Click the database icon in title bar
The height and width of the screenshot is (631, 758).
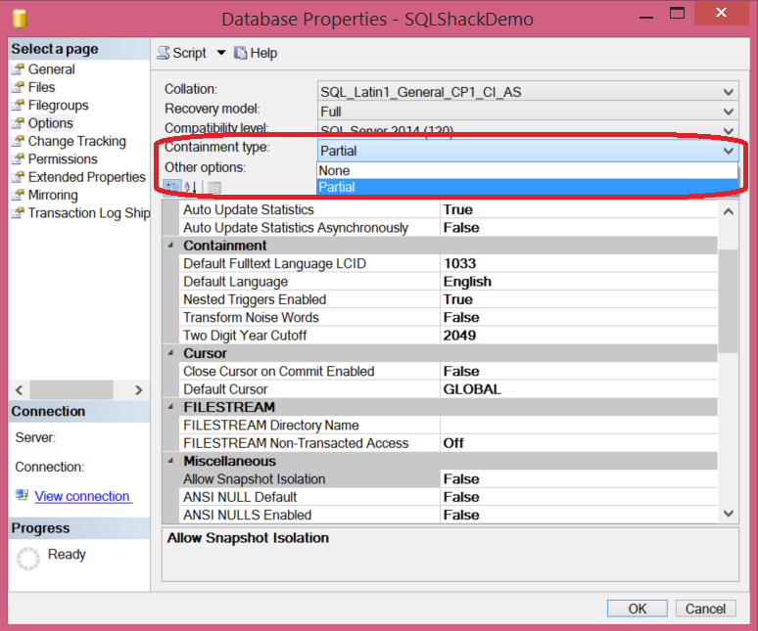(x=20, y=19)
